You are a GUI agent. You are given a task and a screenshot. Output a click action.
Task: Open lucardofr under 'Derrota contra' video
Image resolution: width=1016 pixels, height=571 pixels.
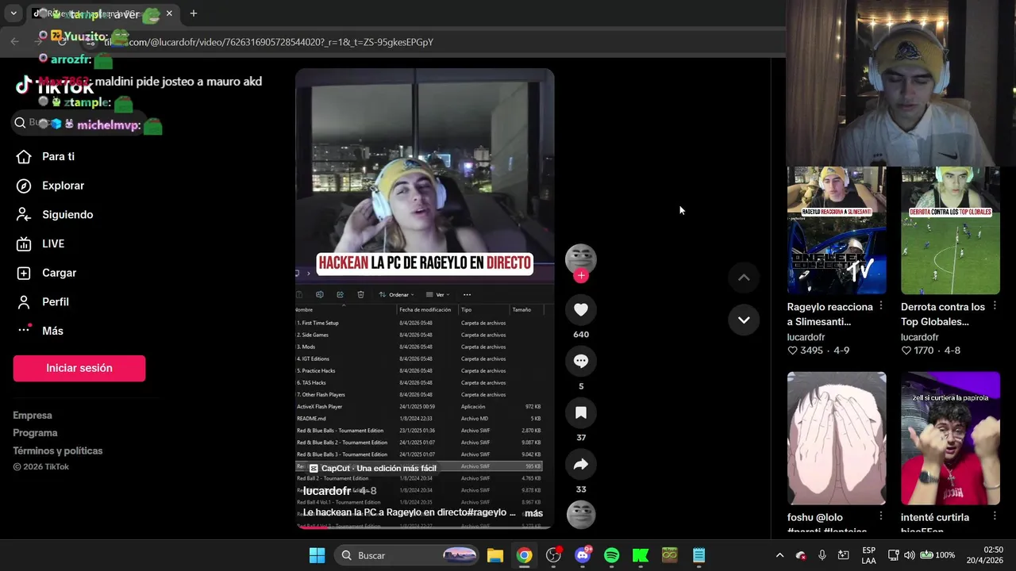click(x=920, y=337)
